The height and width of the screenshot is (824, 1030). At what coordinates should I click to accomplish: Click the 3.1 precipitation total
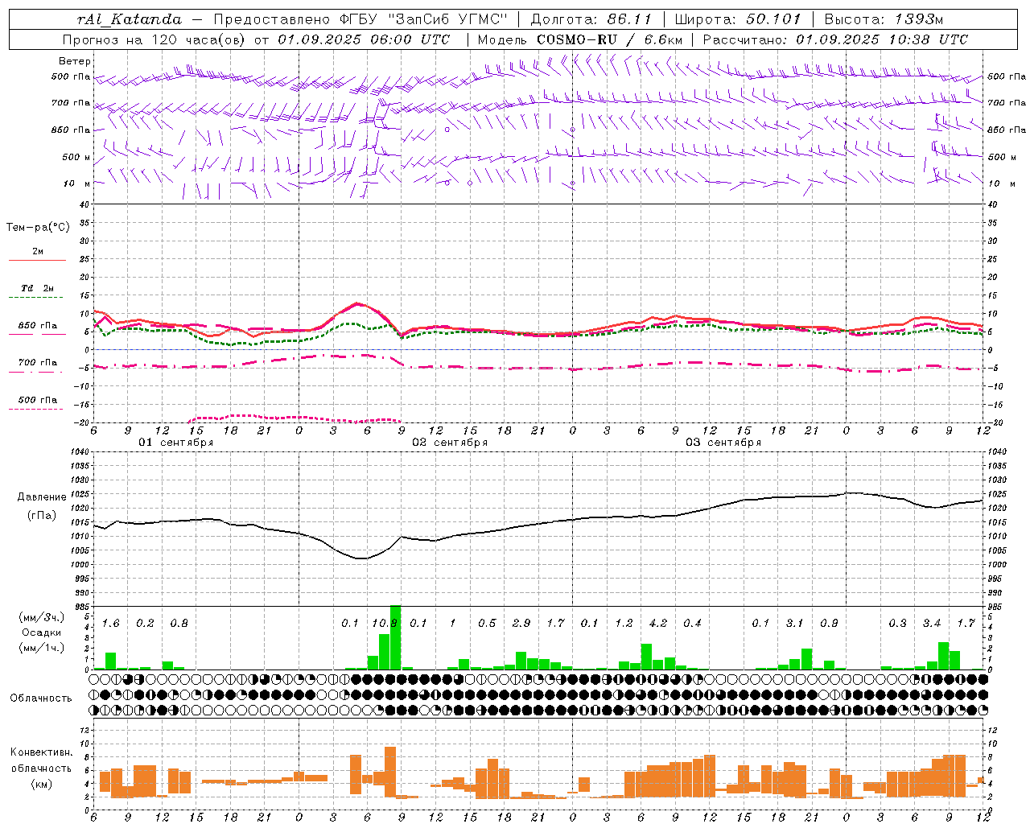(x=795, y=624)
